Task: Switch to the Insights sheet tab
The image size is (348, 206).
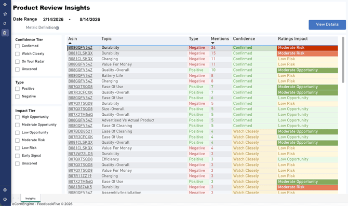Action: tap(31, 198)
